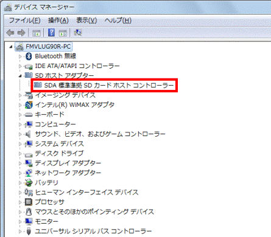Select the Bluetooth 無線 label

pyautogui.click(x=55, y=56)
